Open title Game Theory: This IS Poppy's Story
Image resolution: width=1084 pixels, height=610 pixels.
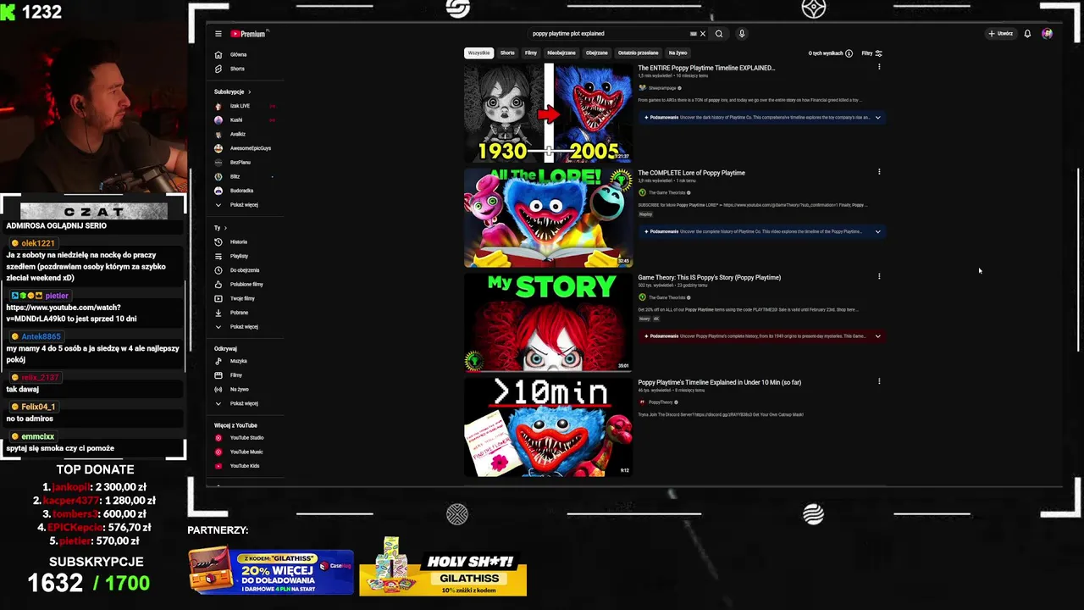709,277
